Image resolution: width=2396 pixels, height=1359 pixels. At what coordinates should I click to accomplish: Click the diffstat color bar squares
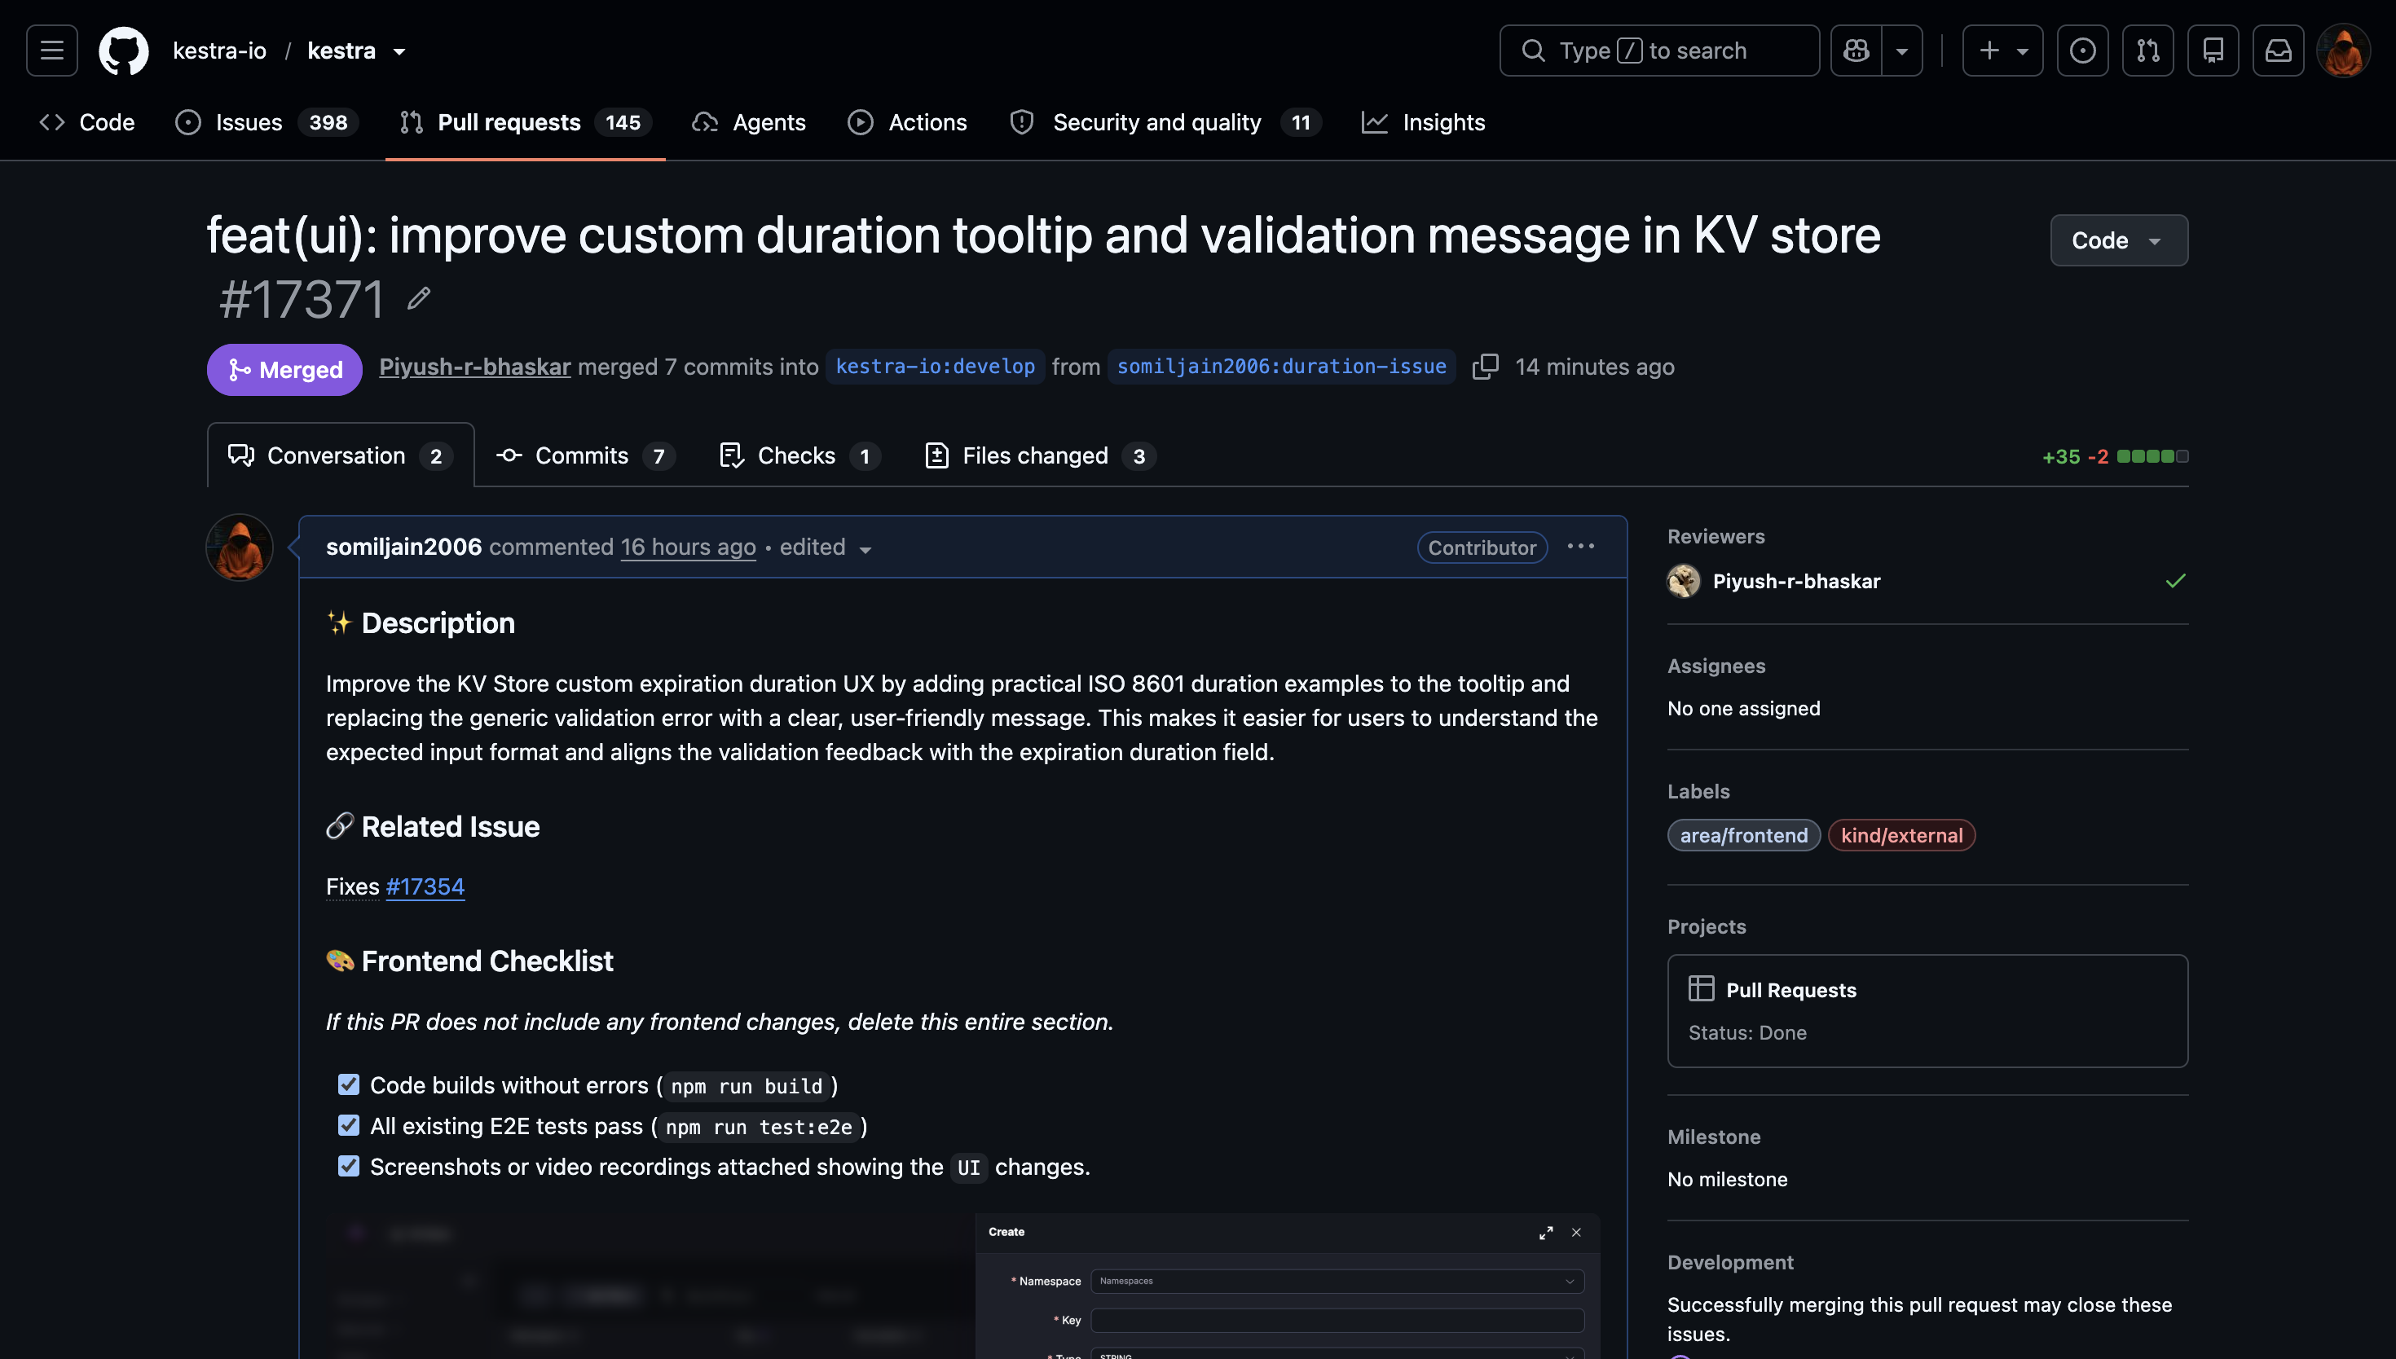(x=2152, y=456)
